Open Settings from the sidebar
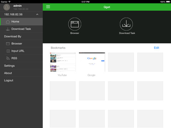 coord(21,66)
